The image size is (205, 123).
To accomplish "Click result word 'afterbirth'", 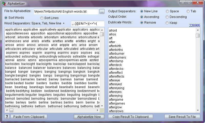I will click(115, 46).
